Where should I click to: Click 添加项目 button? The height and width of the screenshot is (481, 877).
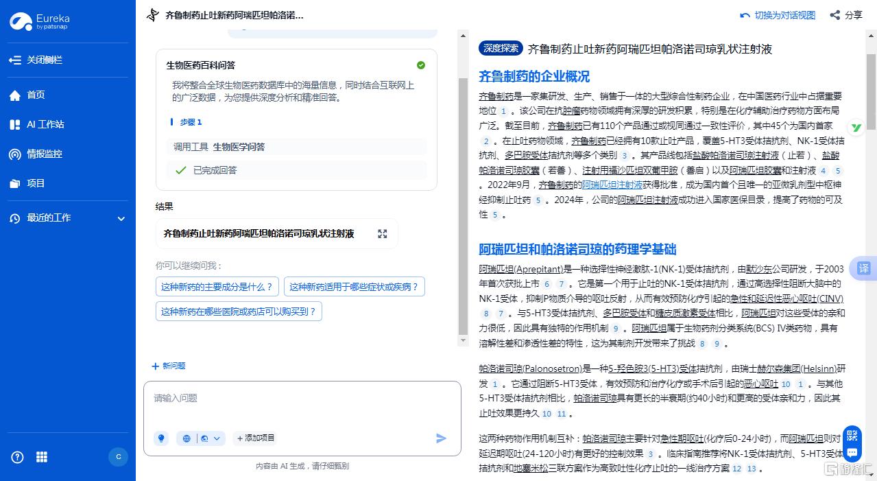coord(255,438)
